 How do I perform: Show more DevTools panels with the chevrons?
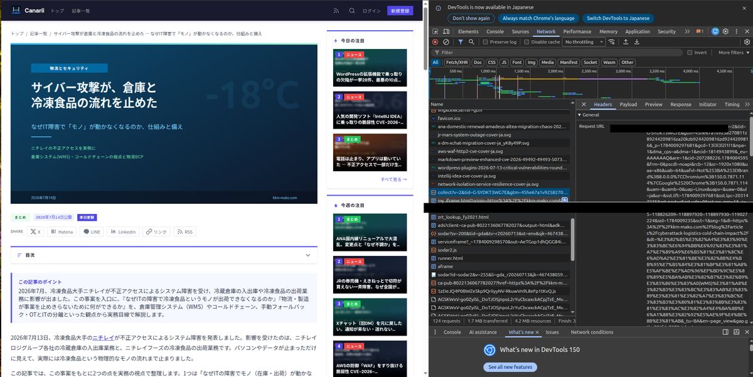(686, 31)
